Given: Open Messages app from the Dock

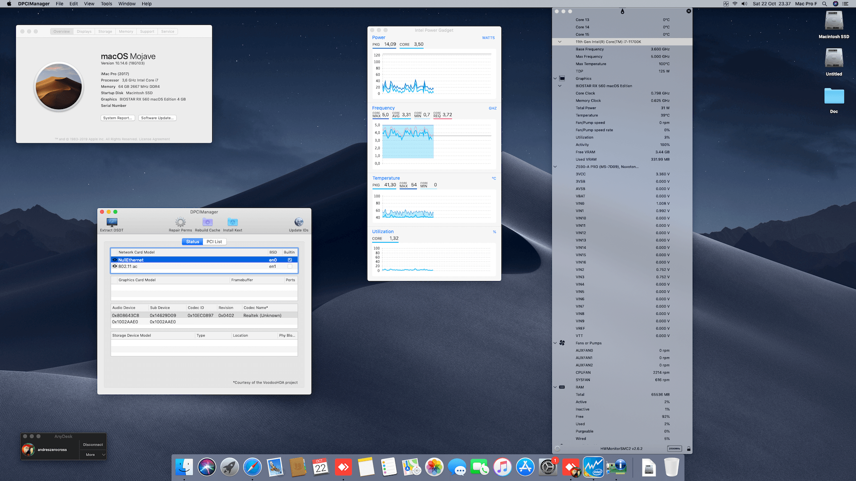Looking at the screenshot, I should [x=457, y=467].
